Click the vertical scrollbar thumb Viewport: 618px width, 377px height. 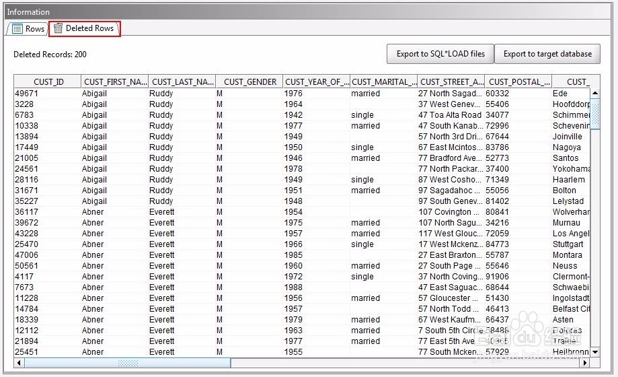point(595,113)
